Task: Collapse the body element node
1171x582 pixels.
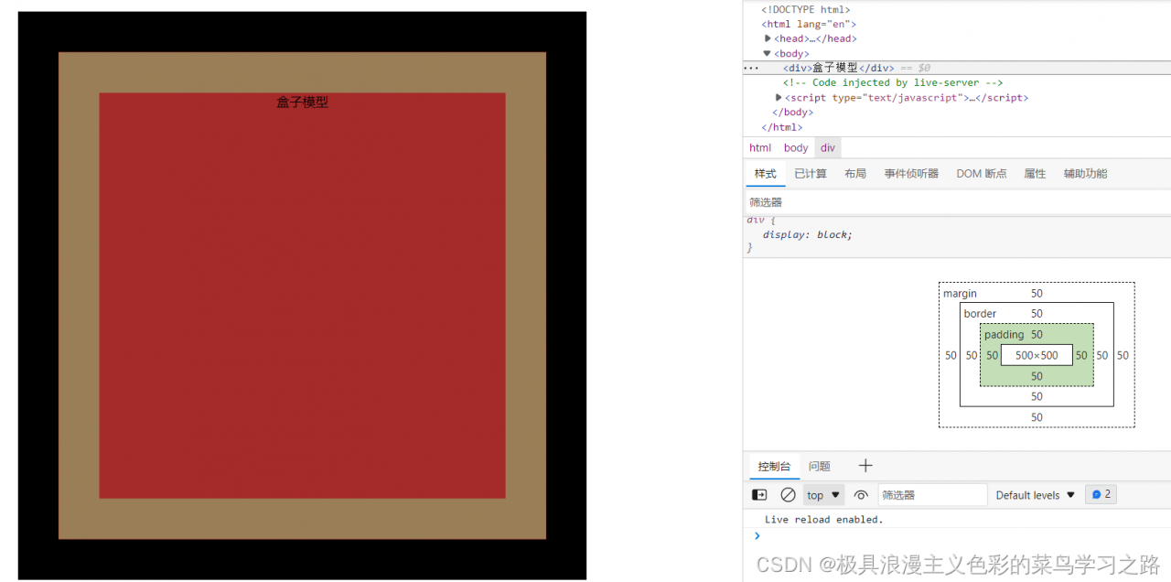Action: pos(768,53)
